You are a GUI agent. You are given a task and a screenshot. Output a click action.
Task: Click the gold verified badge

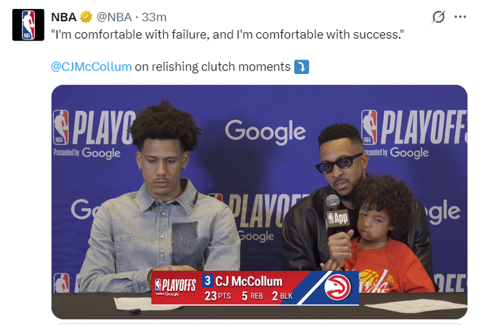pyautogui.click(x=87, y=16)
